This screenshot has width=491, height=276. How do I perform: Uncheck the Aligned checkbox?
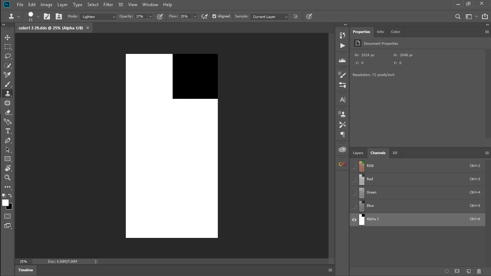pos(214,17)
